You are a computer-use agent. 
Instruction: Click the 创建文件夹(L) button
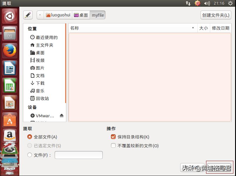[x=216, y=15]
